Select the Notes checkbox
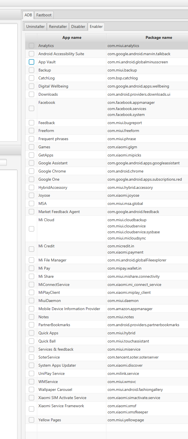The image size is (188, 439). 31,317
